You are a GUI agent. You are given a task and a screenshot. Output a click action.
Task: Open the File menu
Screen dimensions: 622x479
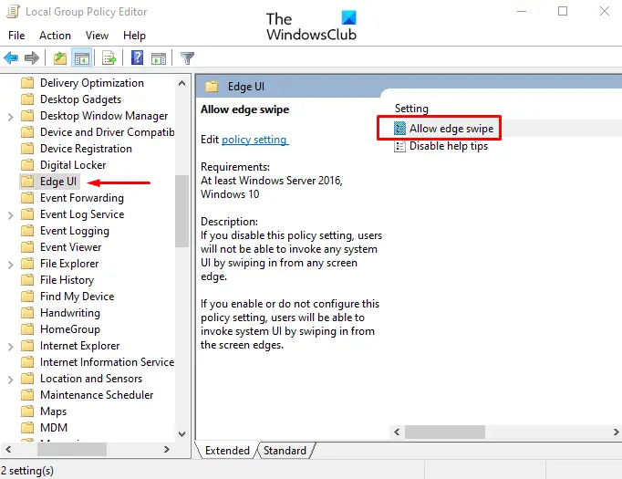click(16, 36)
